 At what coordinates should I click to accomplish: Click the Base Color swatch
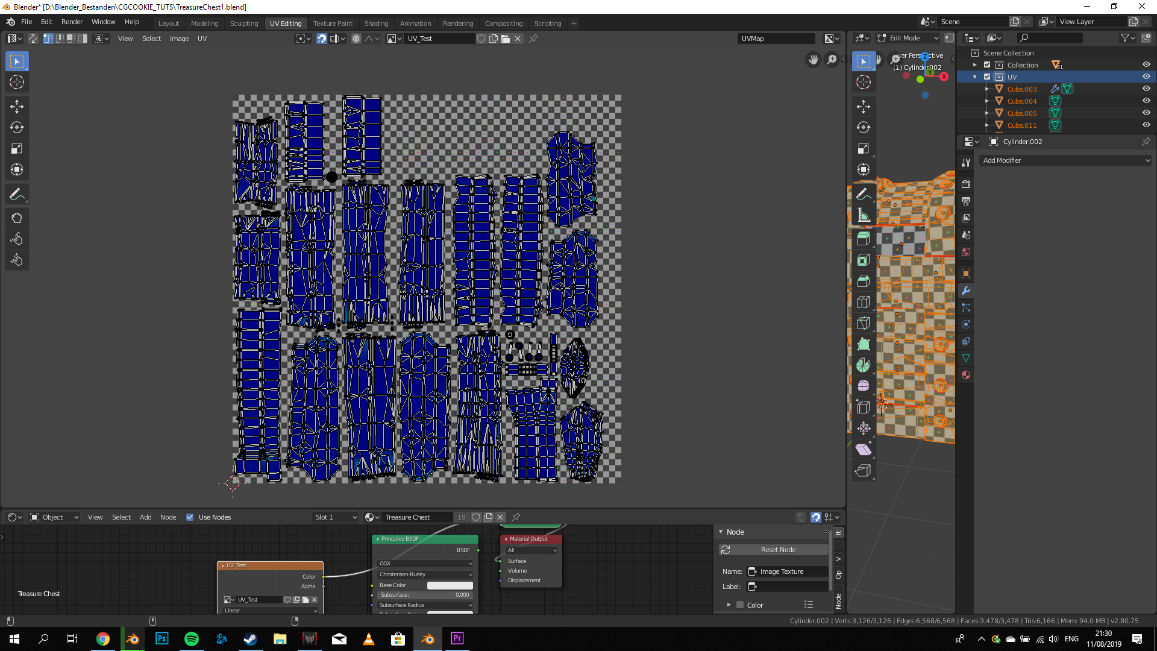[x=450, y=585]
